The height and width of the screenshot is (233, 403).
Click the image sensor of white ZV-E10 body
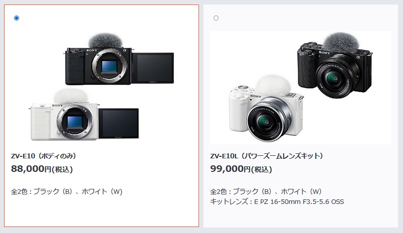pos(75,122)
